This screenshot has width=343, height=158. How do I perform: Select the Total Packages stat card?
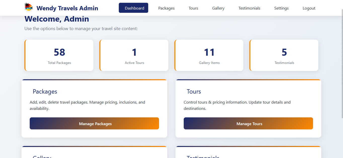click(x=59, y=55)
